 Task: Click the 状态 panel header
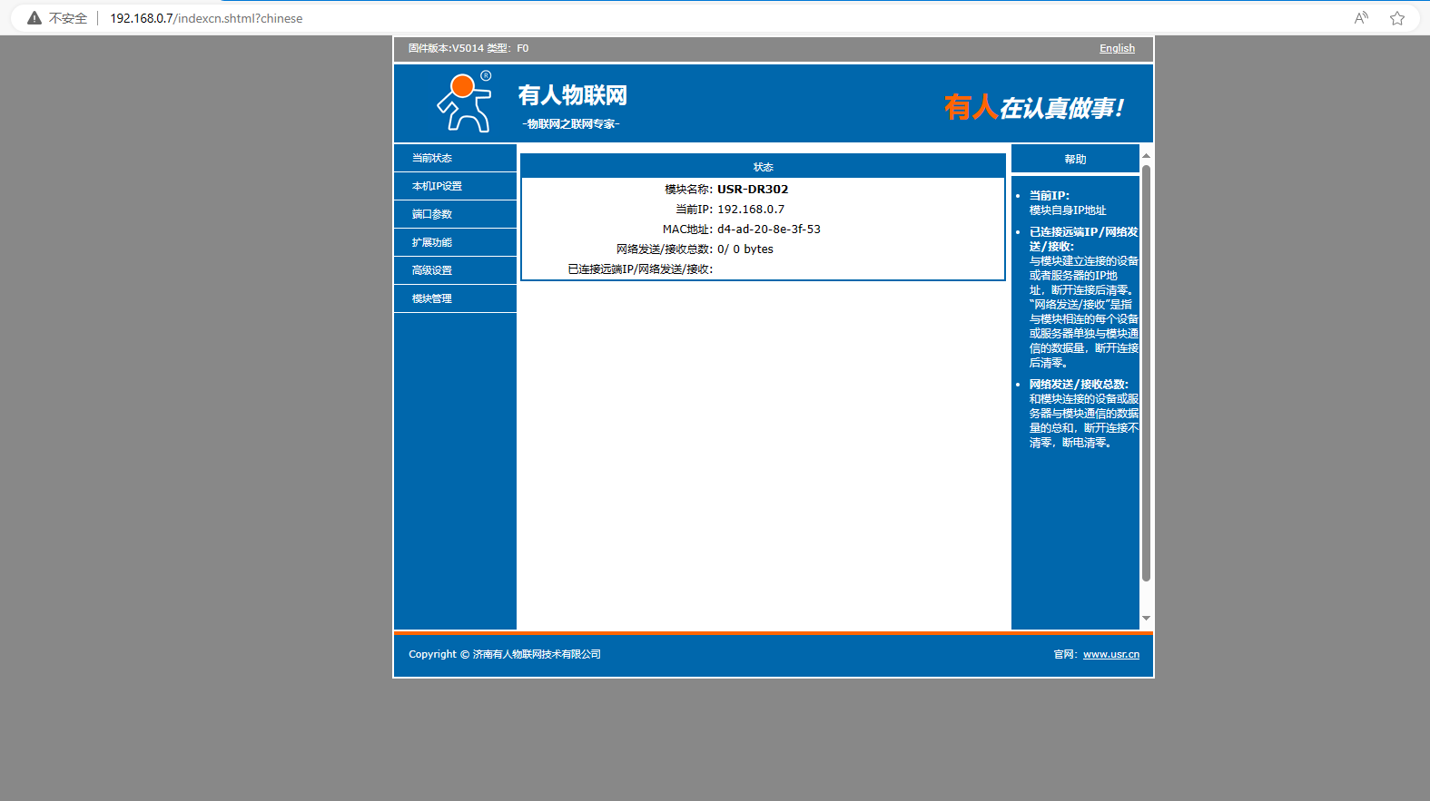(x=763, y=167)
